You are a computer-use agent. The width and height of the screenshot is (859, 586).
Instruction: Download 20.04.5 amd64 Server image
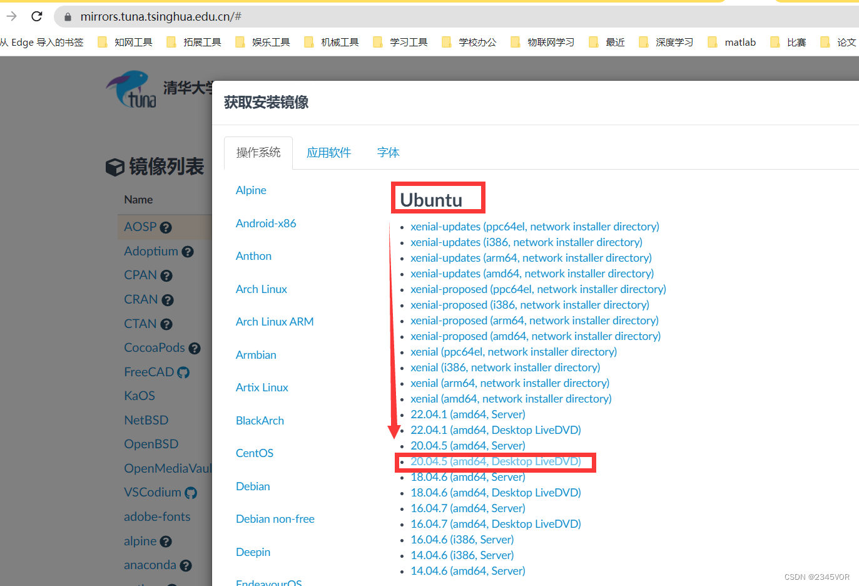[468, 446]
